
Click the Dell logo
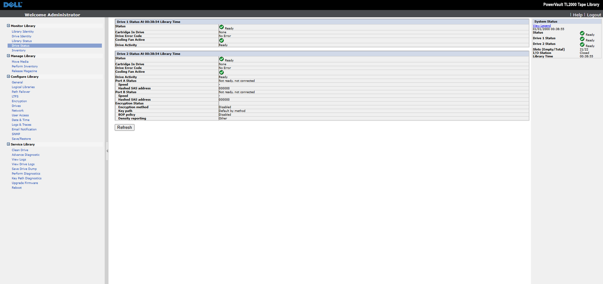point(13,5)
